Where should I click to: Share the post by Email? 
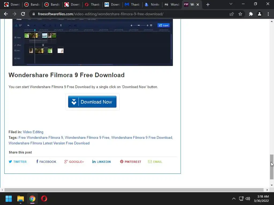tap(155, 162)
